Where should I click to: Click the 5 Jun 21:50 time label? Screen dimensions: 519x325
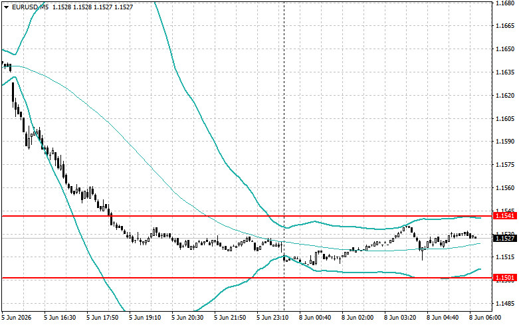(230, 318)
